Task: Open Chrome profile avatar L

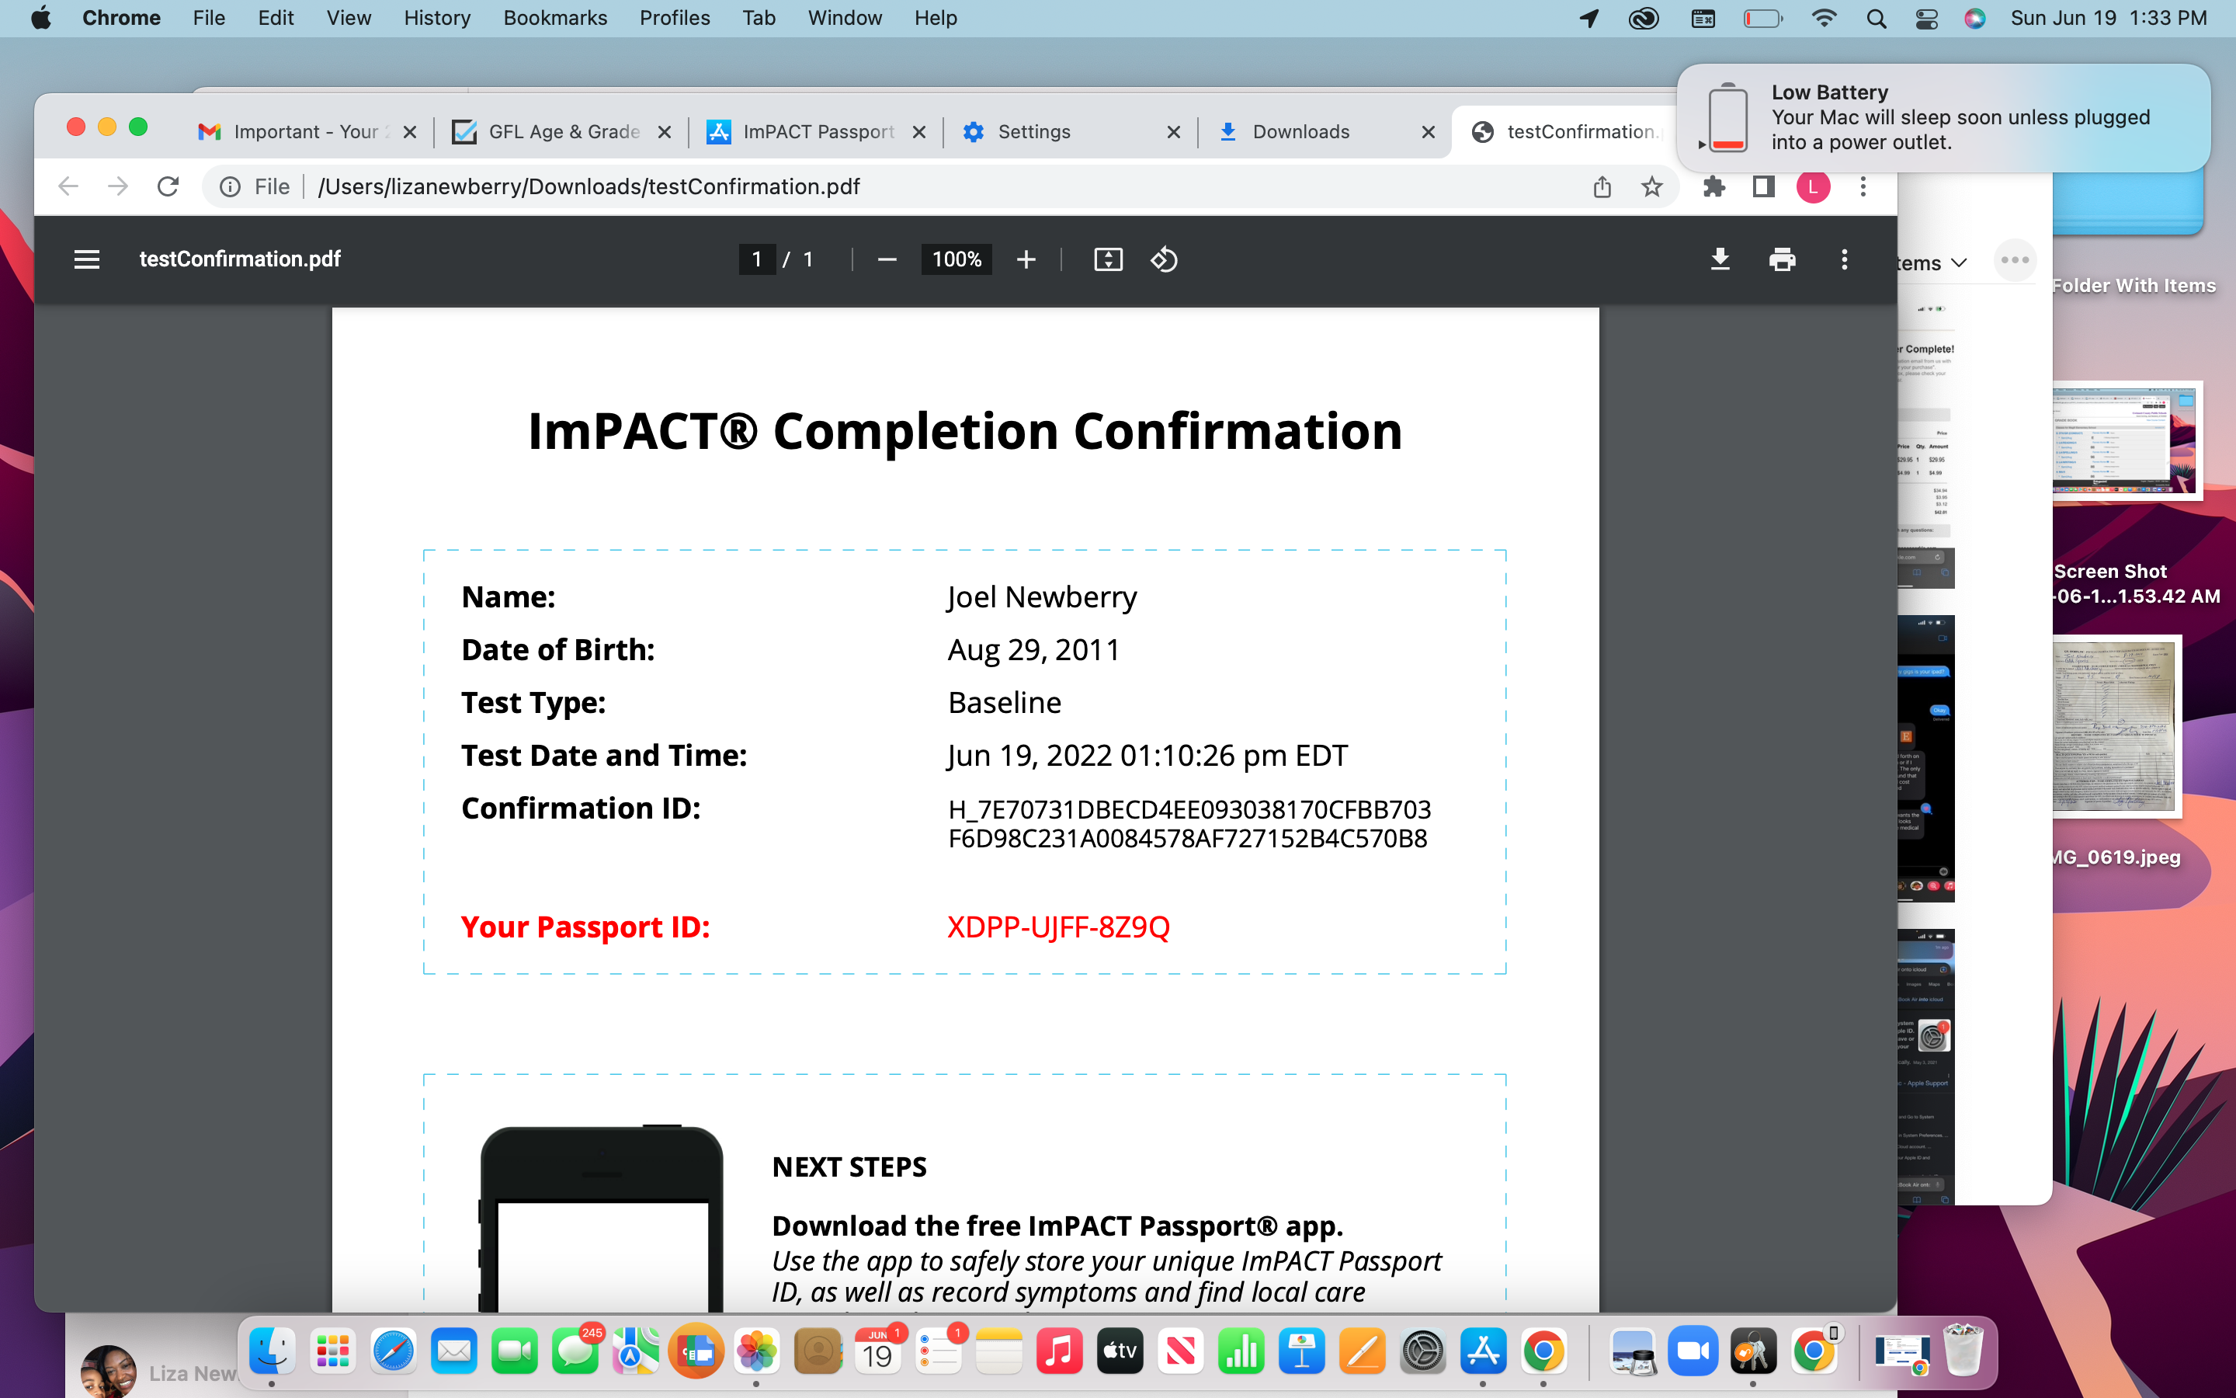Action: click(x=1813, y=186)
